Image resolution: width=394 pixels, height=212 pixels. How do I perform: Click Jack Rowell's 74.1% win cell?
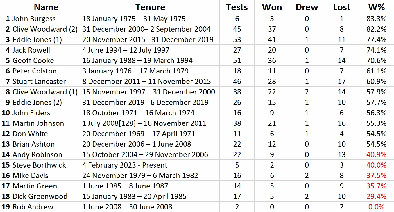click(x=376, y=50)
